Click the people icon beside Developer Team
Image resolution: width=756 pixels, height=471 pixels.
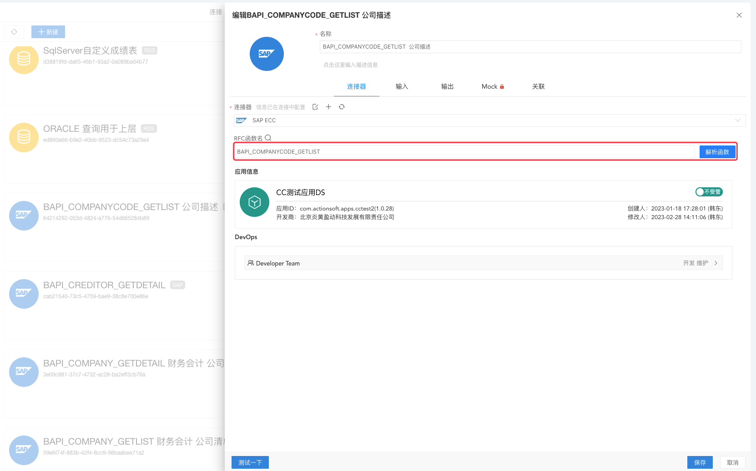tap(251, 263)
